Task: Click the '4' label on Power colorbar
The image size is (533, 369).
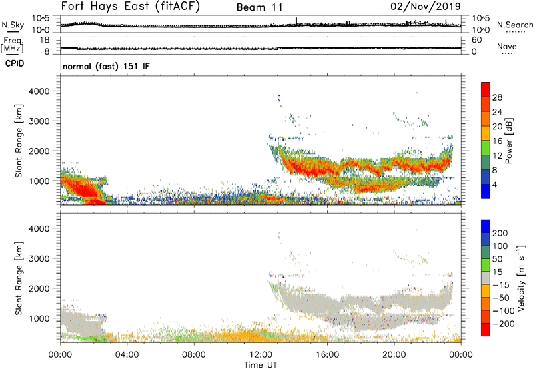Action: [494, 184]
